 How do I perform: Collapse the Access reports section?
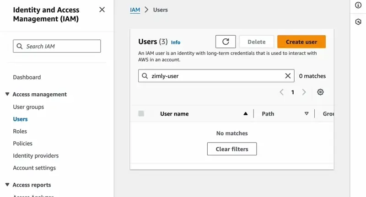[7, 185]
